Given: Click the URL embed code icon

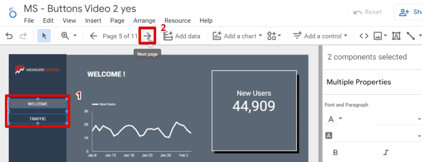Looking at the screenshot, I should pyautogui.click(x=364, y=36).
